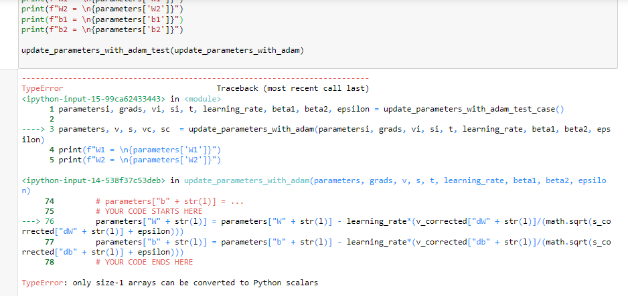Click the red TypeError heading in traceback

point(42,88)
